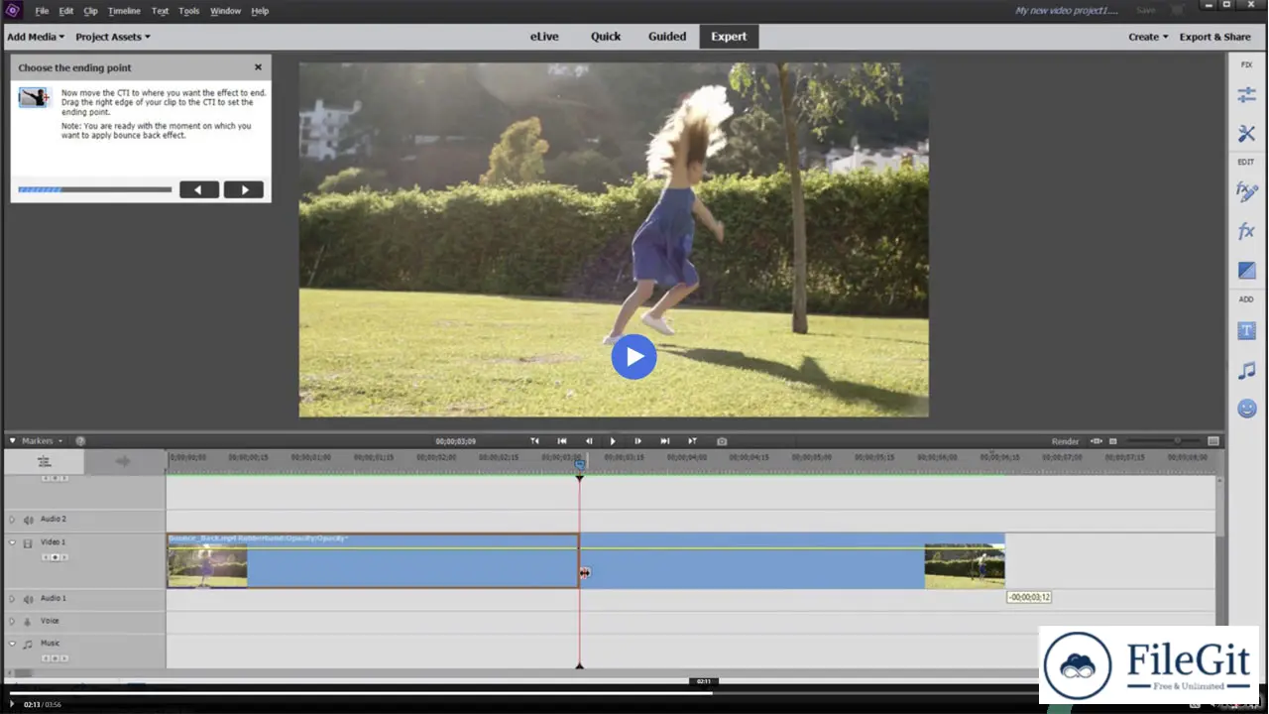The image size is (1269, 714).
Task: Go to next edit point
Action: click(x=692, y=441)
